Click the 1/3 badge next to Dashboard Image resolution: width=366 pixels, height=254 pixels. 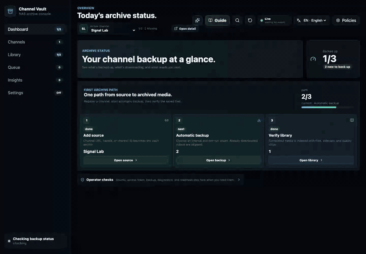(59, 29)
